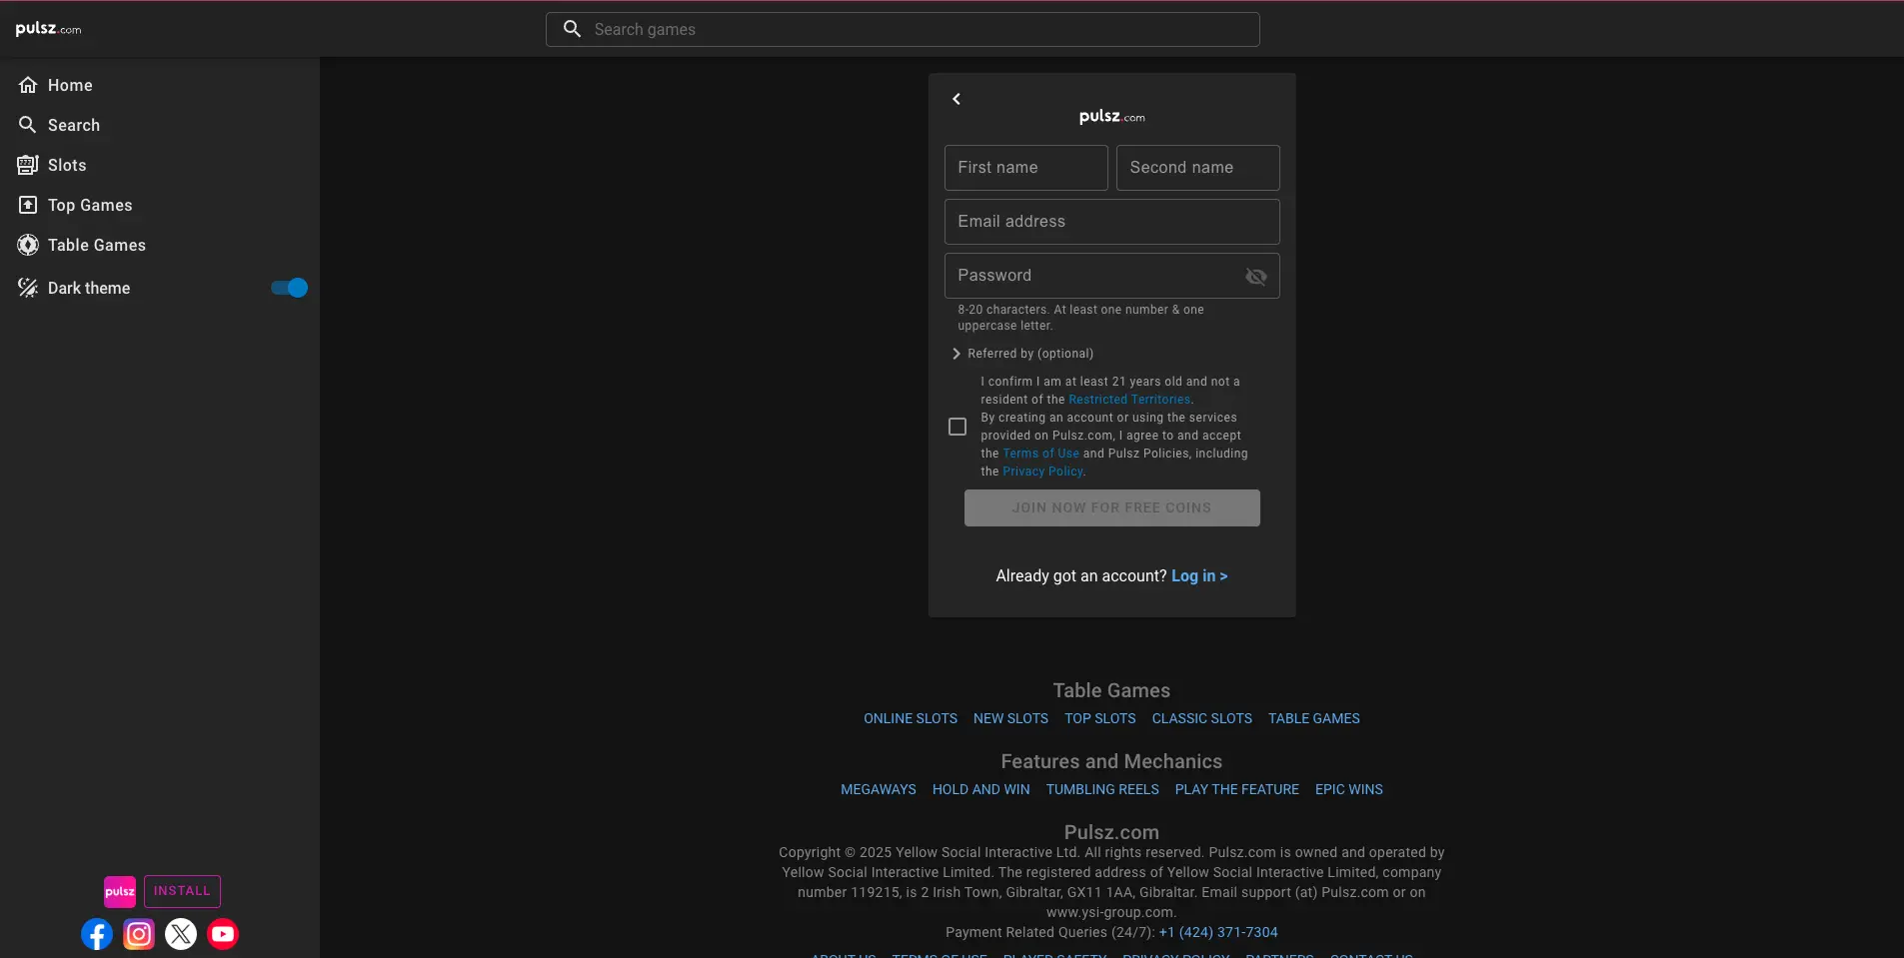Click the 'Pulsz.com' footer heading

1111,832
